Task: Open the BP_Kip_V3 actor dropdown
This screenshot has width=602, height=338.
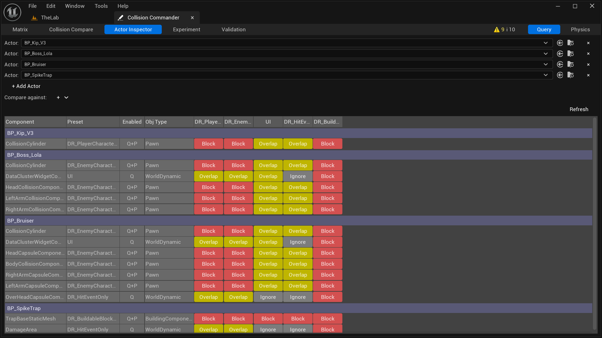Action: pos(546,43)
